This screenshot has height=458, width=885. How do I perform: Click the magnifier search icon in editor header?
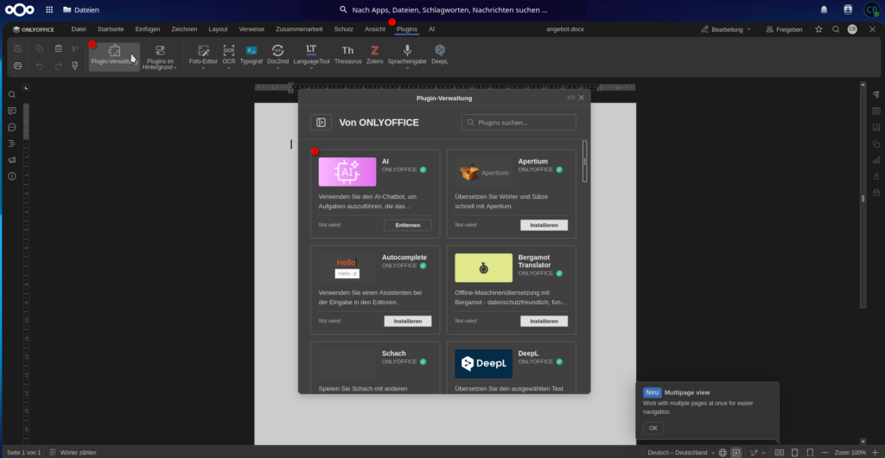(836, 29)
